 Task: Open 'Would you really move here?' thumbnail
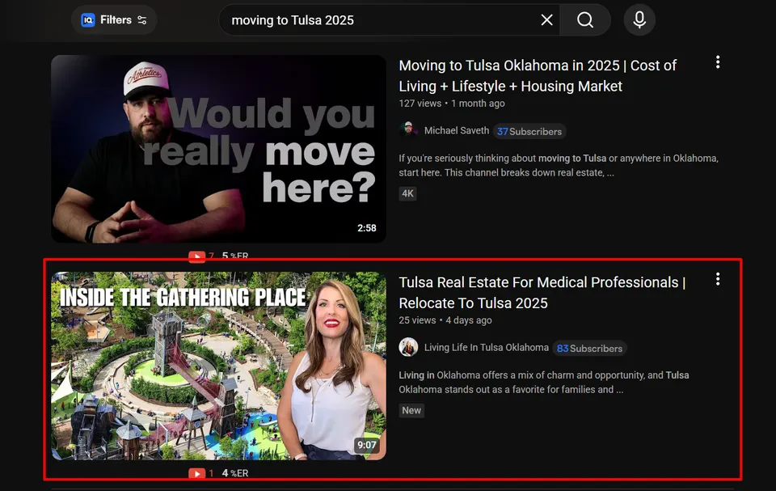click(x=218, y=149)
